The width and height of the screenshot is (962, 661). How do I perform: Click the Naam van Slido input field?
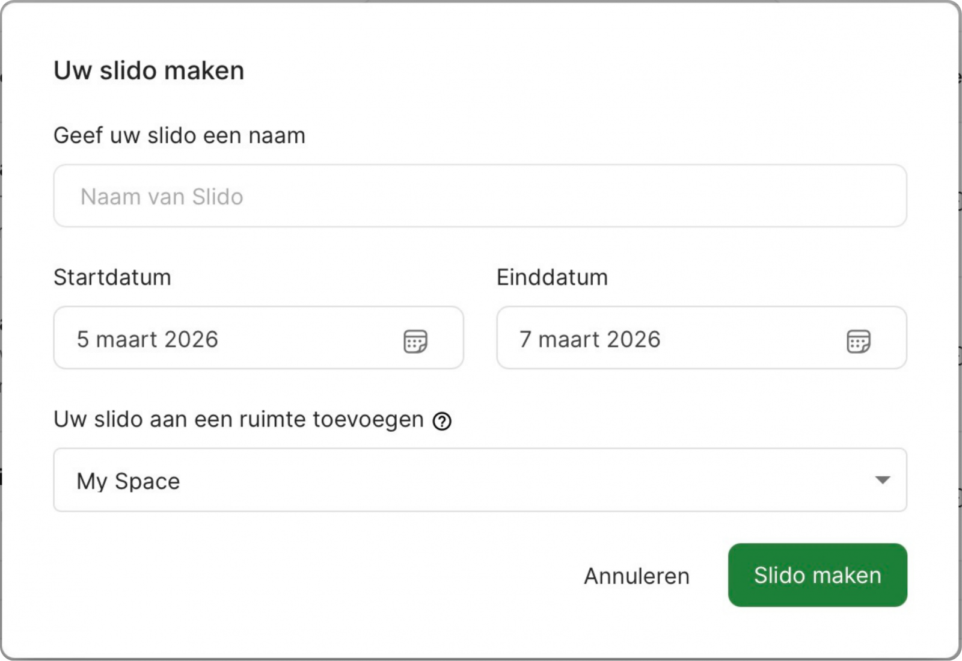(x=481, y=196)
